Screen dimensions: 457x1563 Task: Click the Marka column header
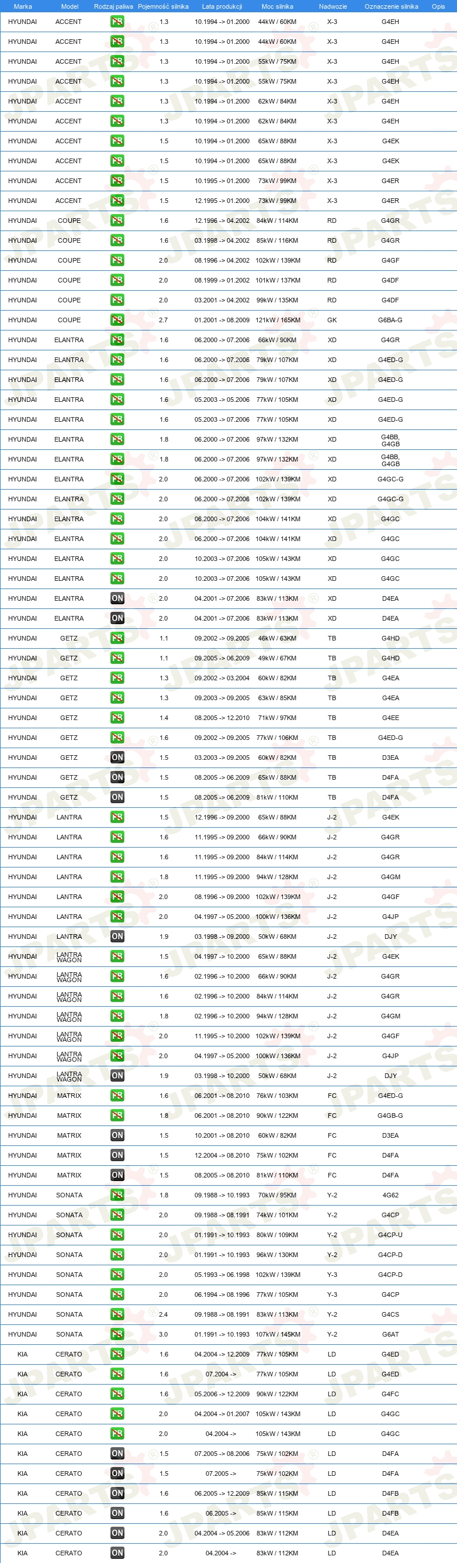22,6
